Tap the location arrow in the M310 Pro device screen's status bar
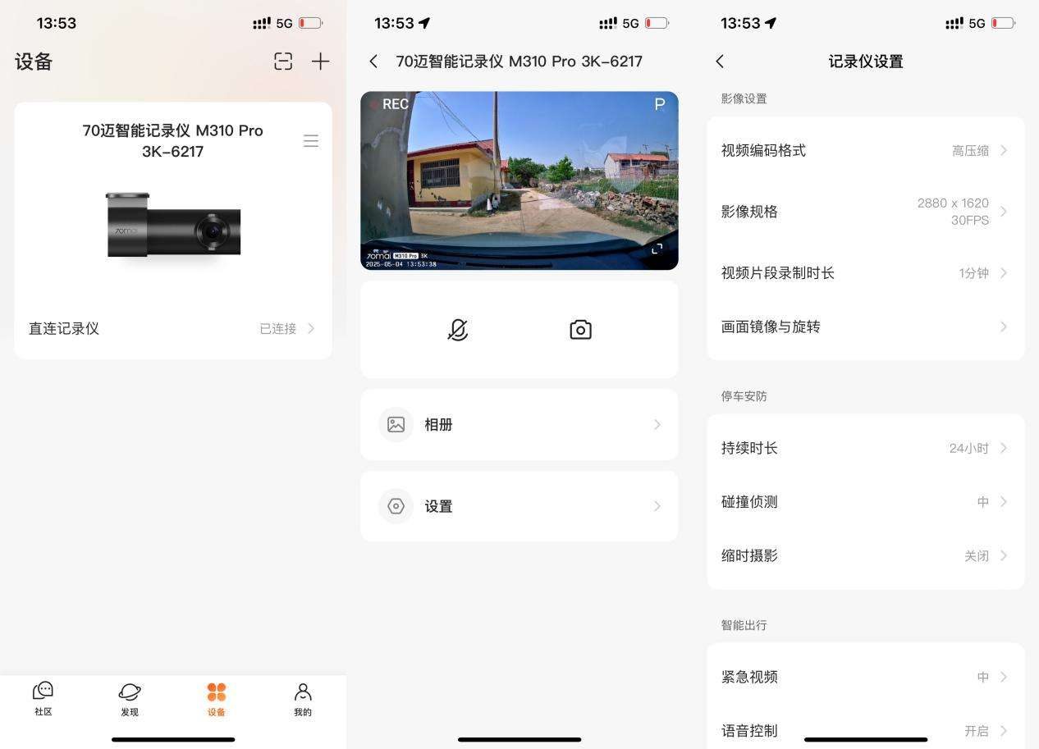1039x749 pixels. pyautogui.click(x=424, y=23)
